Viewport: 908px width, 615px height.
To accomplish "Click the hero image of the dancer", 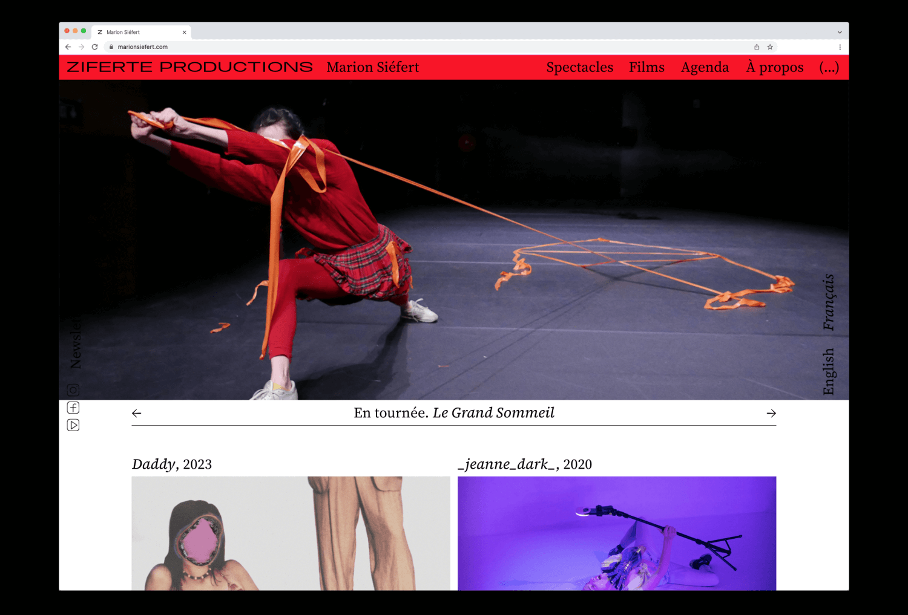I will pyautogui.click(x=454, y=239).
